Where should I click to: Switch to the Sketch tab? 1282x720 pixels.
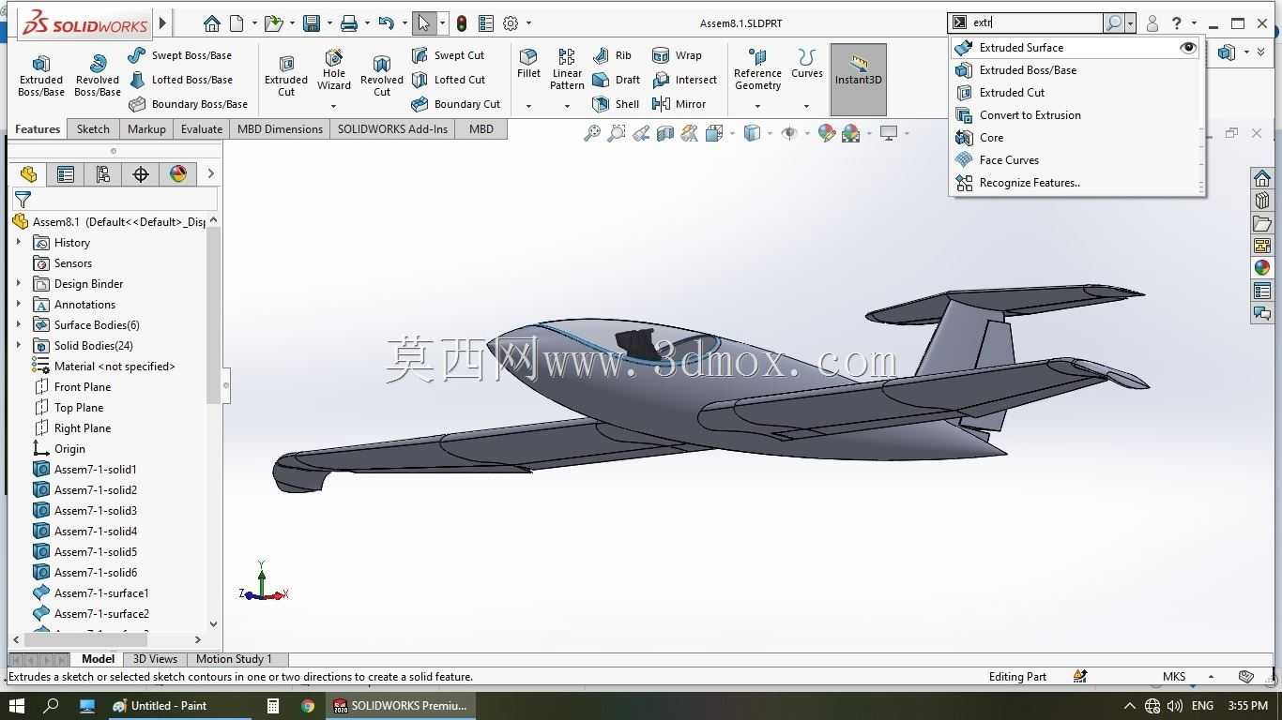(x=93, y=129)
